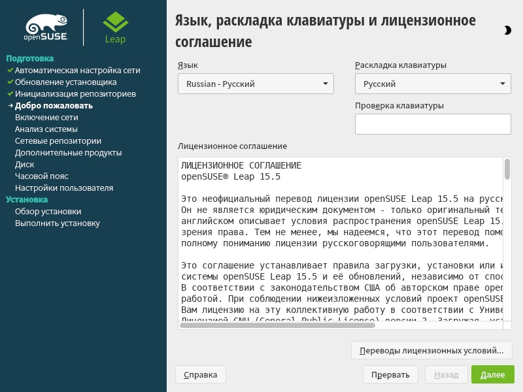
Task: Click the openSUSE chameleon logo
Action: tap(46, 27)
